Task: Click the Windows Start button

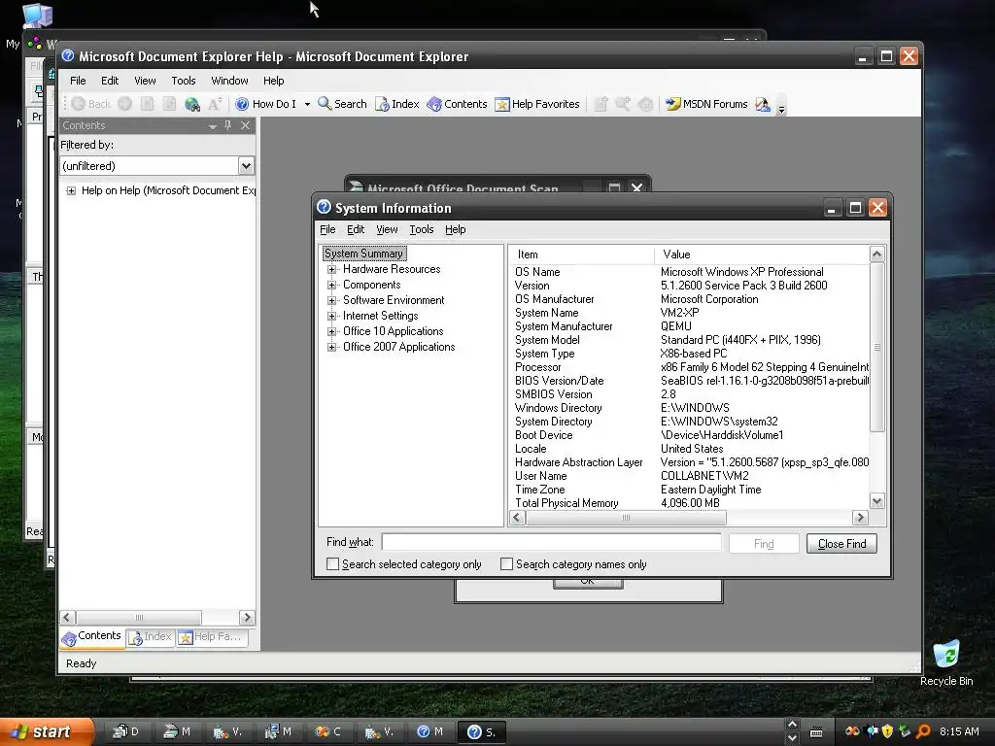Action: 46,731
